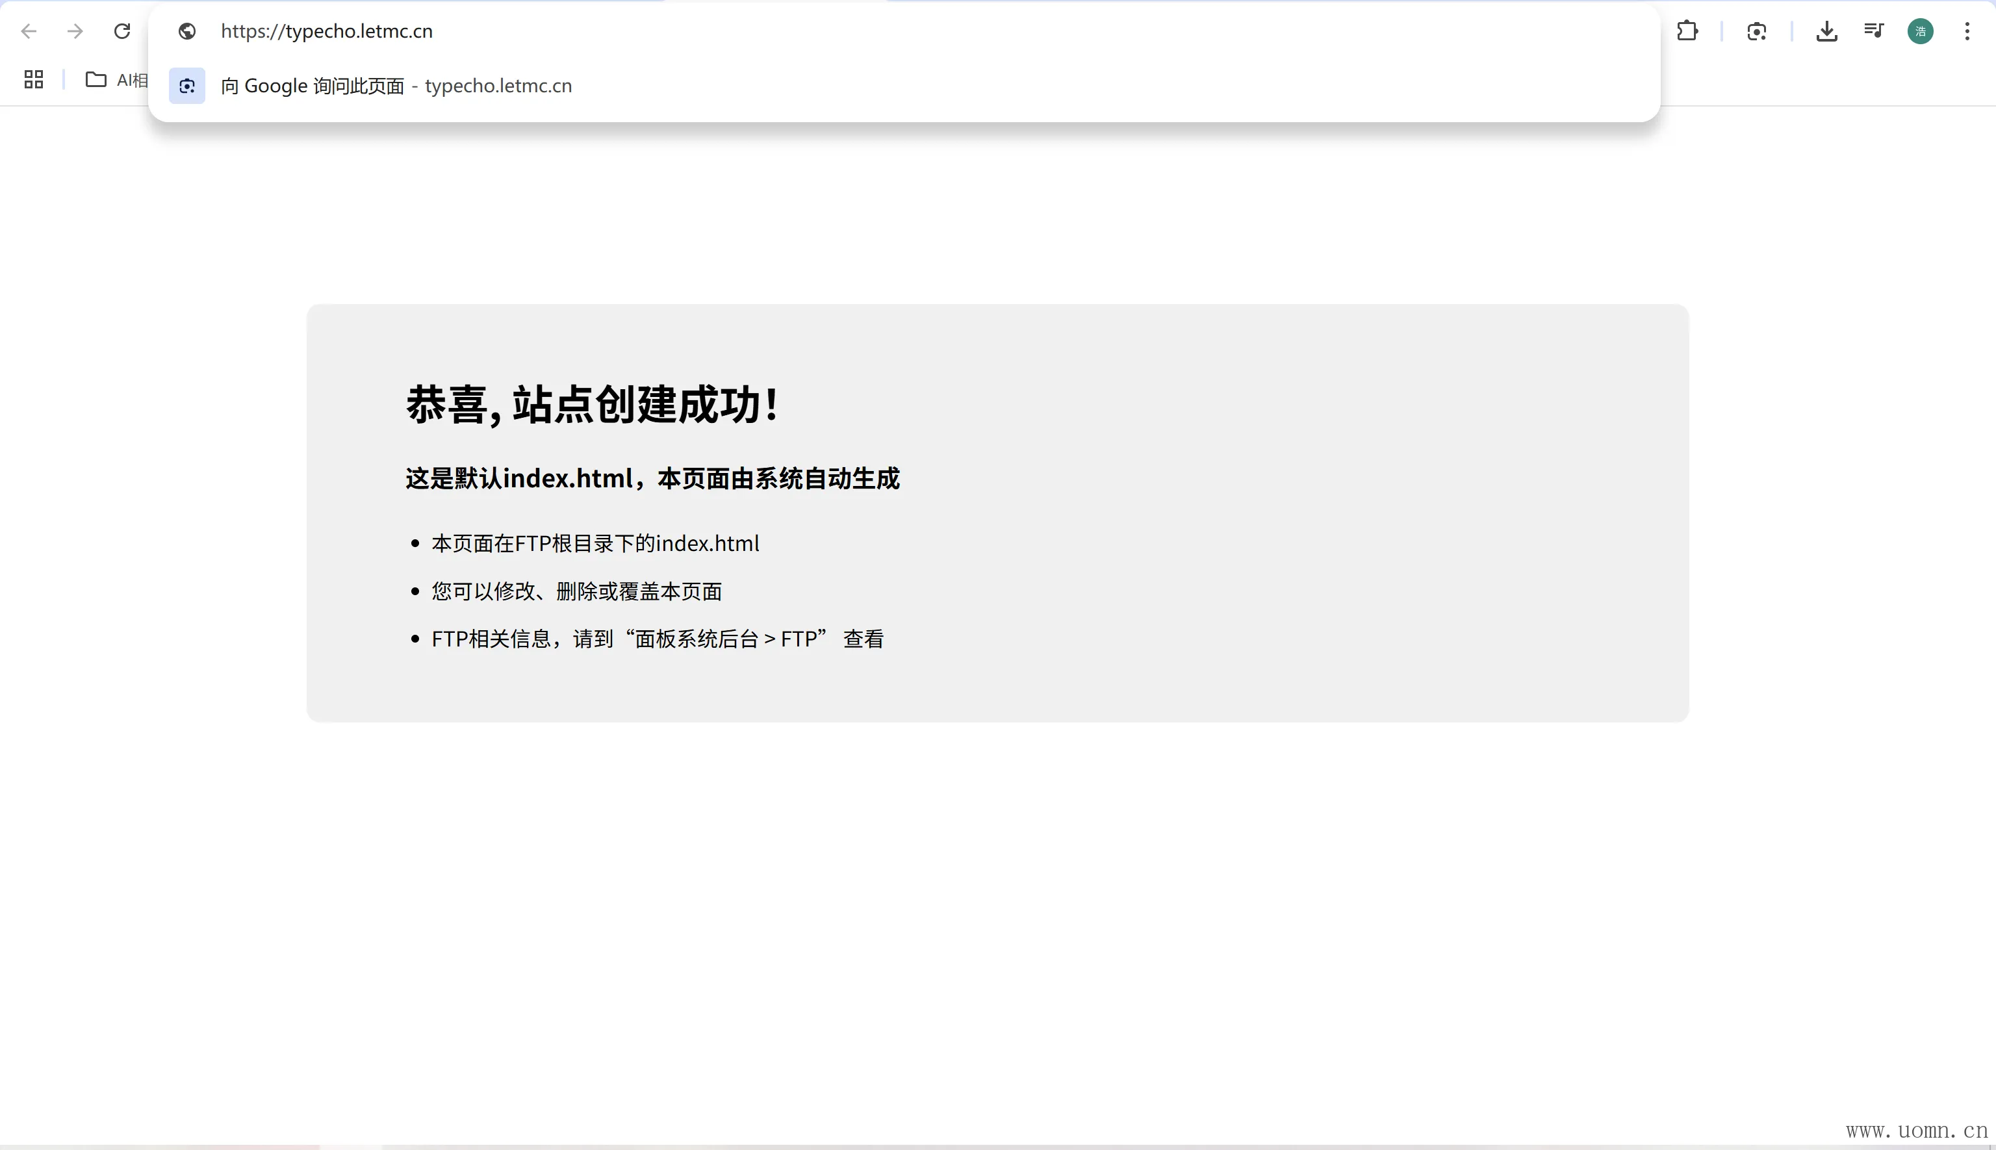Open Chrome's three-dot menu
This screenshot has height=1150, width=1996.
[x=1967, y=31]
